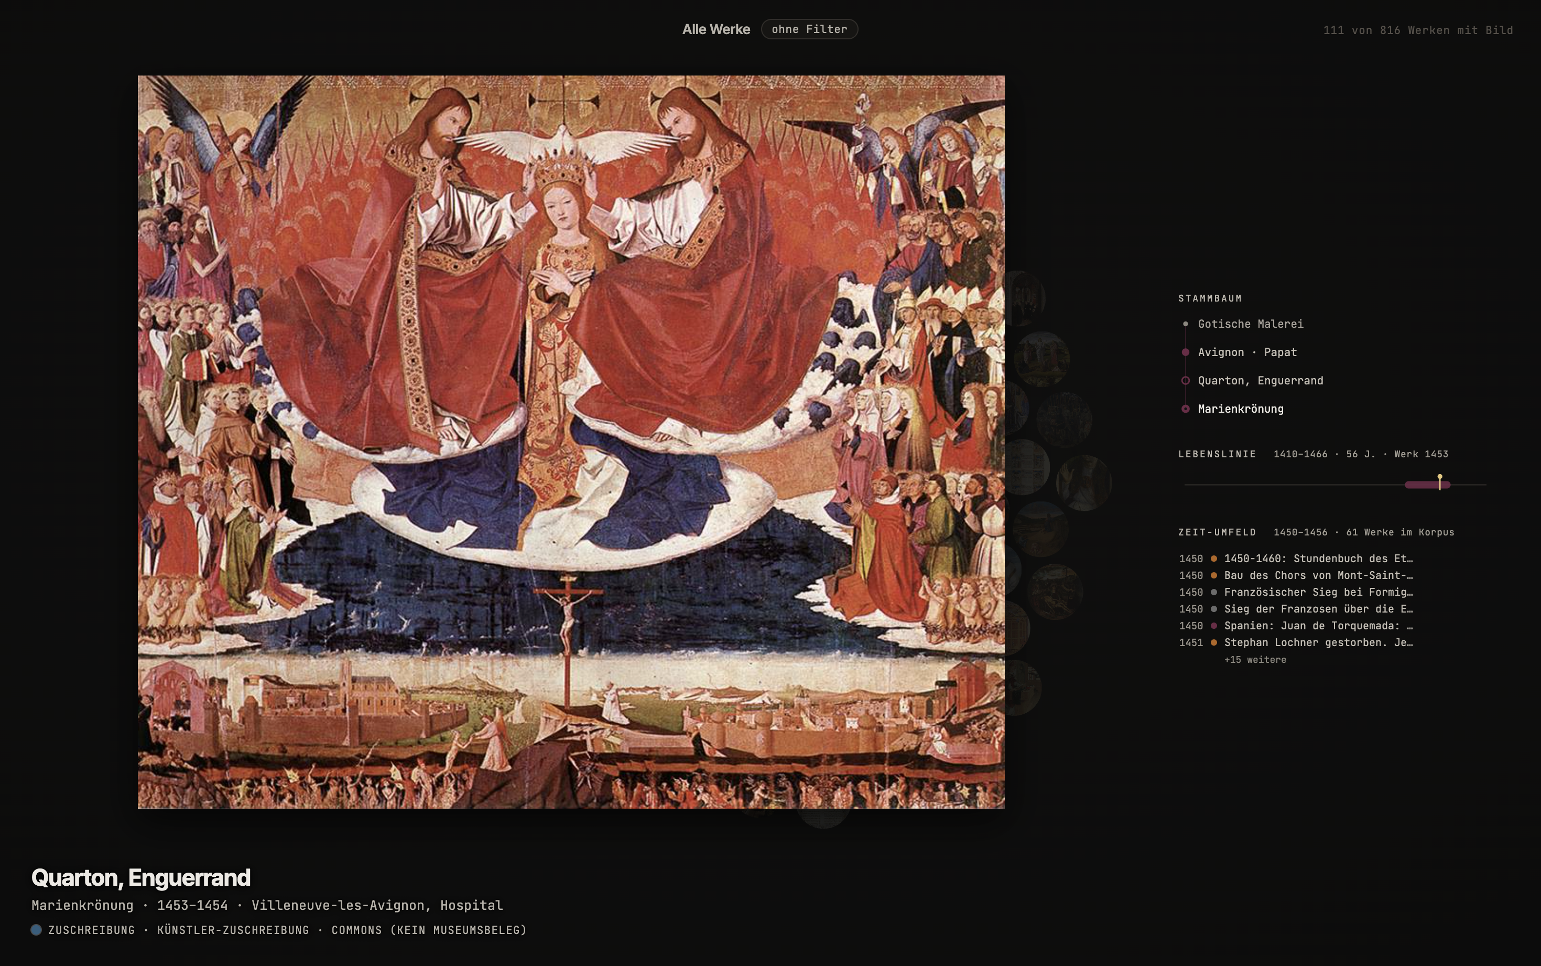The width and height of the screenshot is (1541, 966).
Task: Click the blue dot before "ZUSCHREIBUNG"
Action: point(36,930)
